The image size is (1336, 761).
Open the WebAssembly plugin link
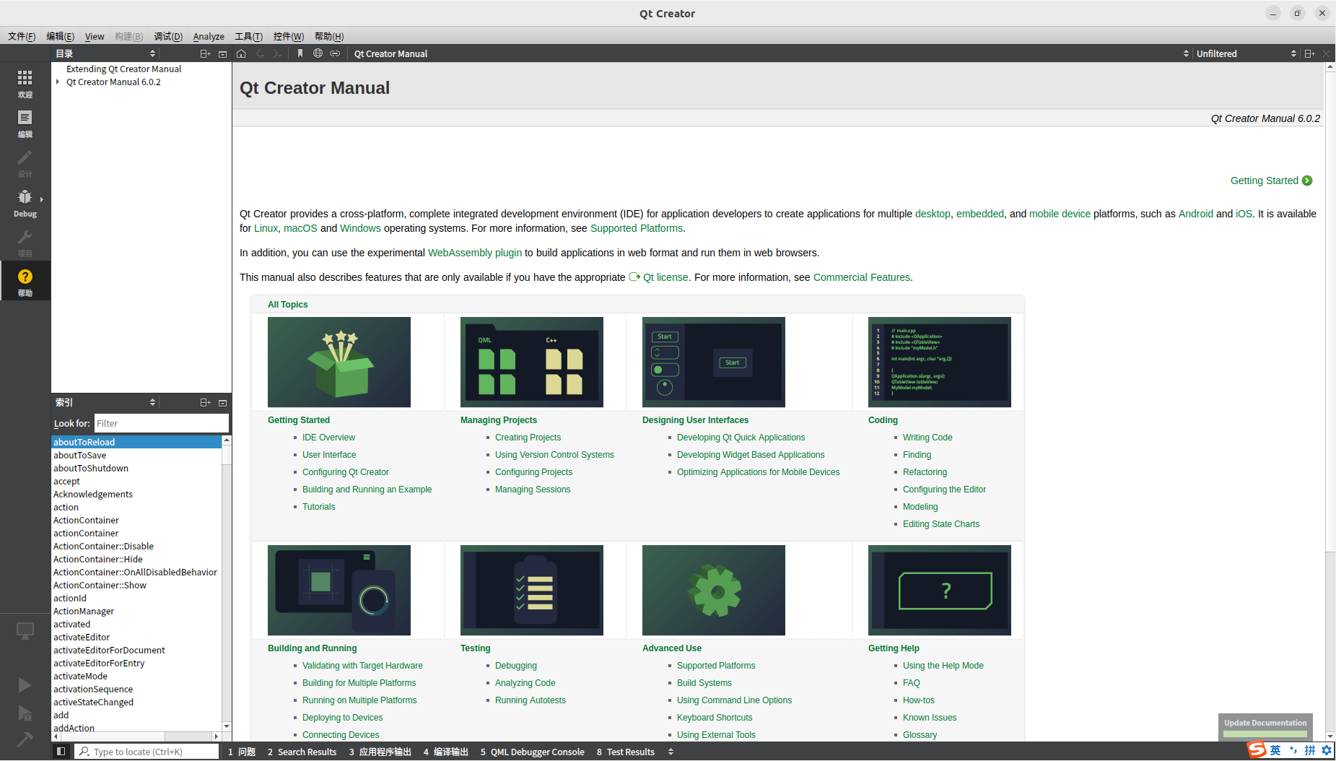click(x=475, y=253)
